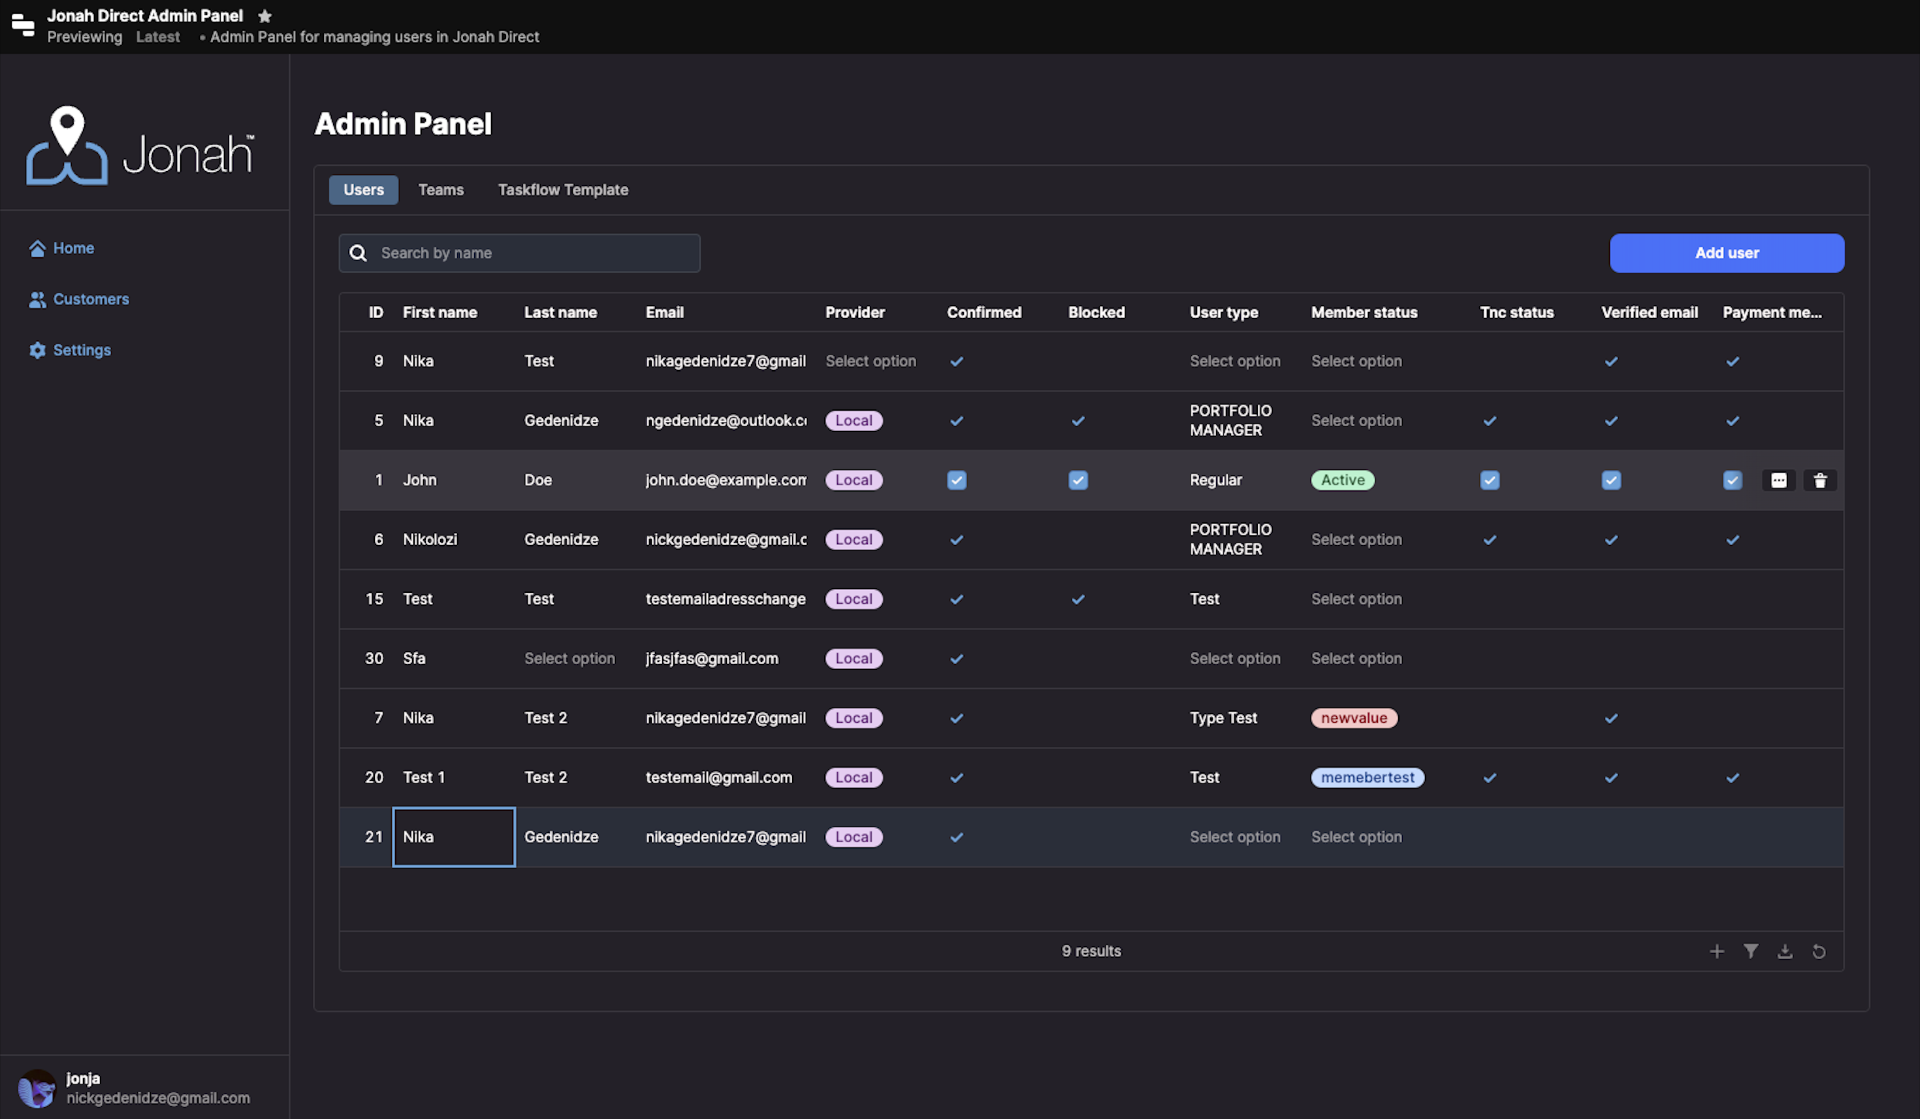Click the Add user button

[1727, 253]
